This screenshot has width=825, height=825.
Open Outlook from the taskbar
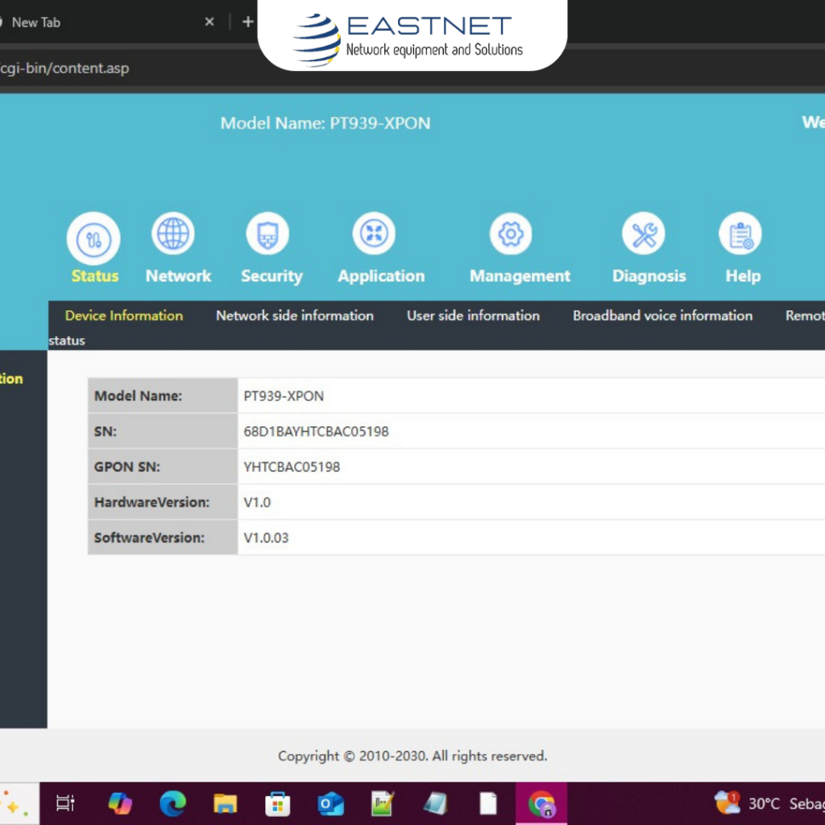point(330,803)
